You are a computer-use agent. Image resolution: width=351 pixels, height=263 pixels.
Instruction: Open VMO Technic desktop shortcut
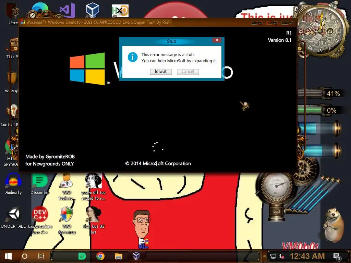(x=66, y=186)
